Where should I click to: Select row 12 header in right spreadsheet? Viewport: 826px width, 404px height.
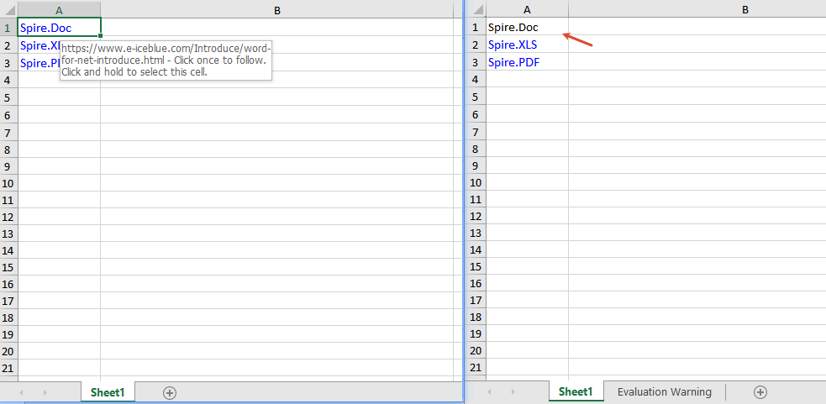[x=476, y=216]
